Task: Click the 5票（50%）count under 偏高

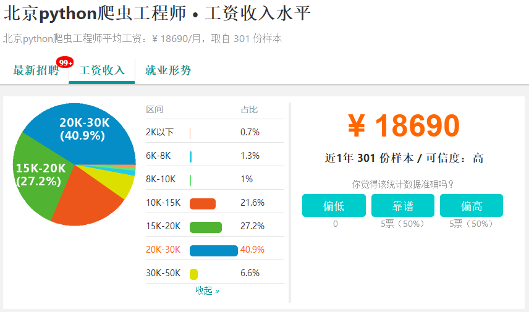Action: point(472,224)
